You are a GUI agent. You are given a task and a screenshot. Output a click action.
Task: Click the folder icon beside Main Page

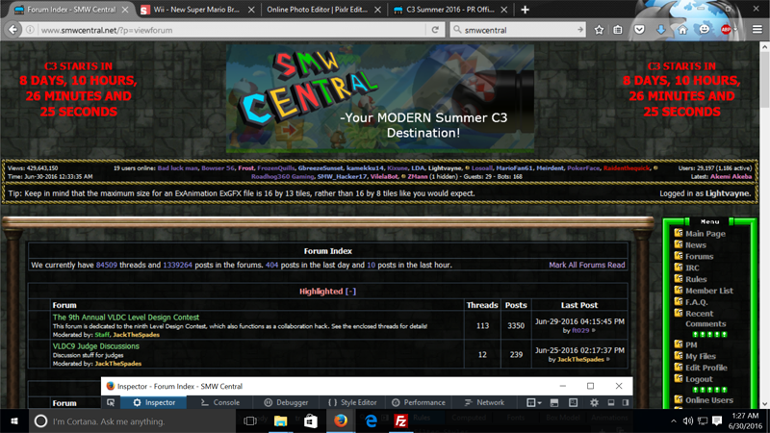tap(679, 233)
